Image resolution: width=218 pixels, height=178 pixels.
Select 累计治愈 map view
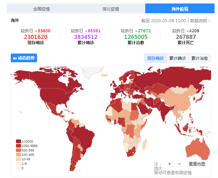tap(200, 58)
